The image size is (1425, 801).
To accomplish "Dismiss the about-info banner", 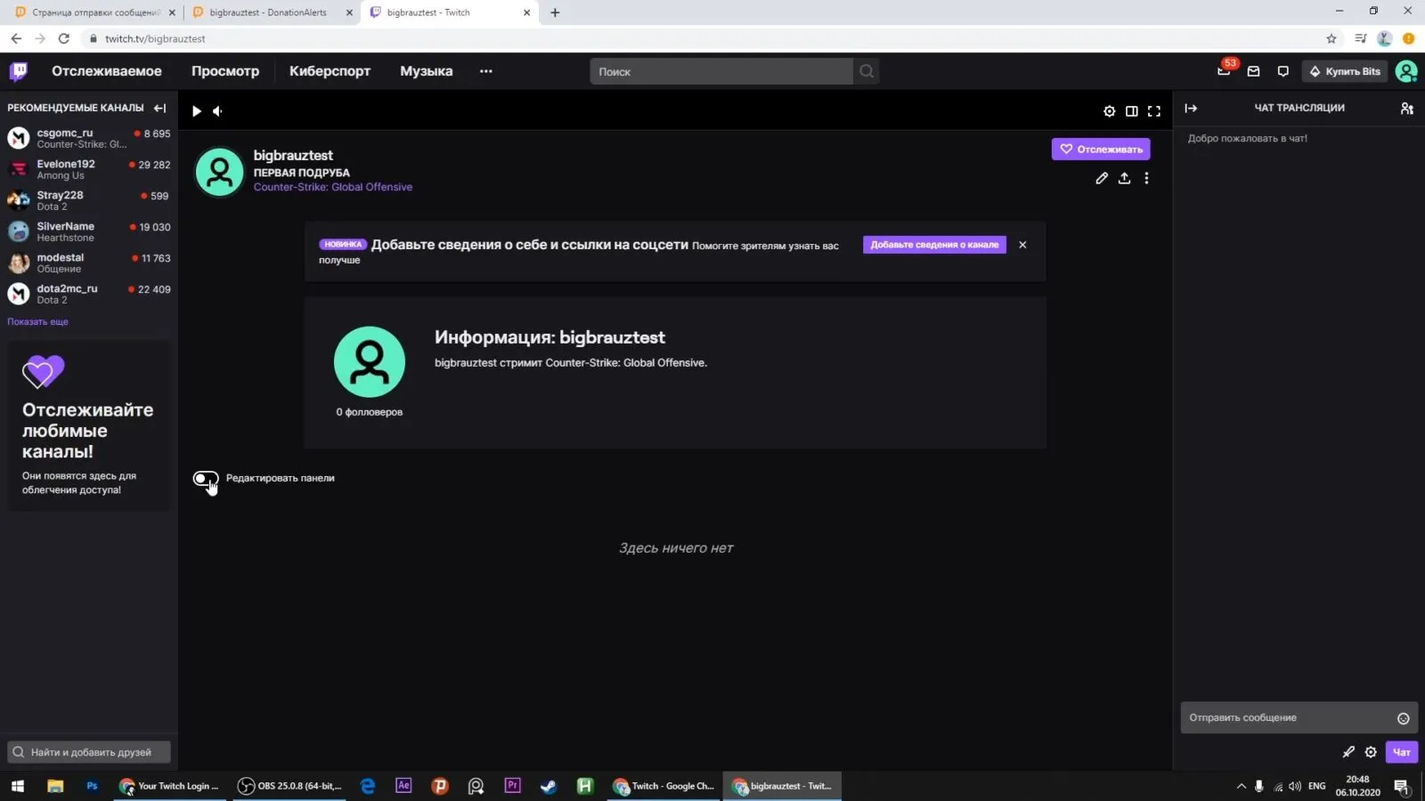I will [1022, 245].
